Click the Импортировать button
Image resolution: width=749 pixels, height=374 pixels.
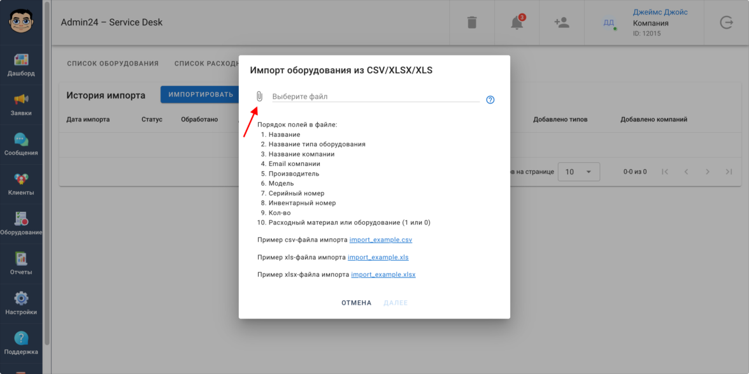coord(200,94)
